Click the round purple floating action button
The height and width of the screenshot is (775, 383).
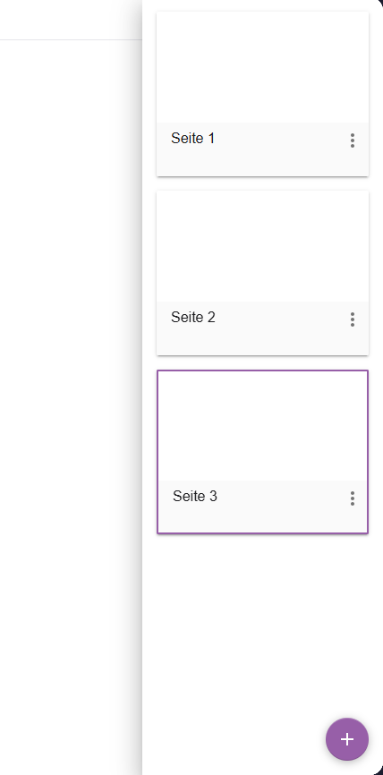tap(347, 739)
